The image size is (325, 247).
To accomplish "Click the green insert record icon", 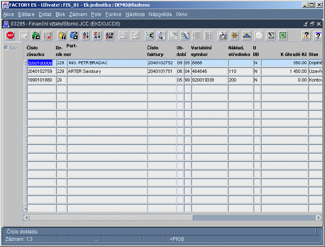I will (36, 35).
